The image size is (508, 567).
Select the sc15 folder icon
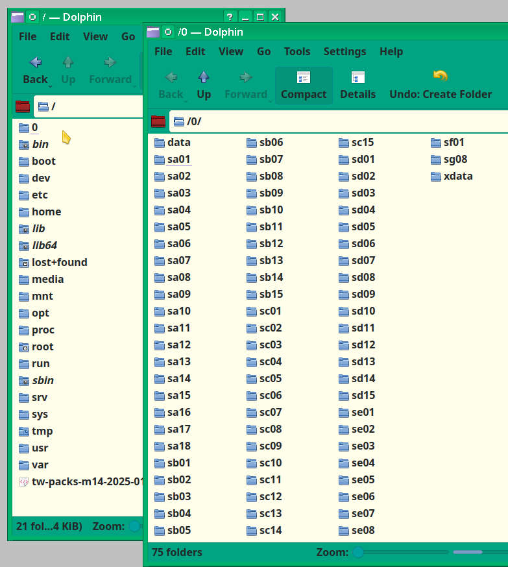(344, 143)
